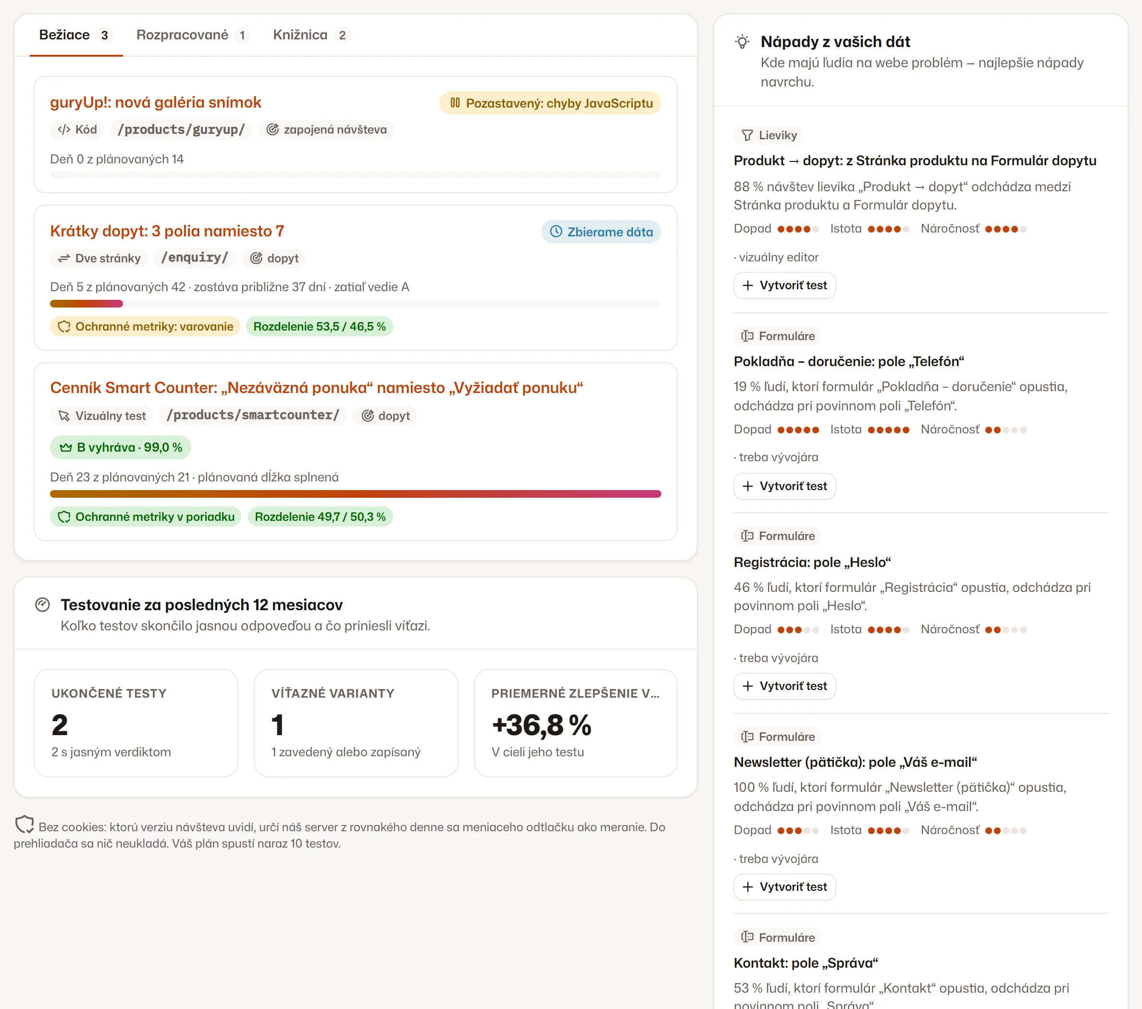This screenshot has height=1009, width=1142.
Task: Click the +36,8 % priemerné zlepšenie card
Action: tap(575, 723)
